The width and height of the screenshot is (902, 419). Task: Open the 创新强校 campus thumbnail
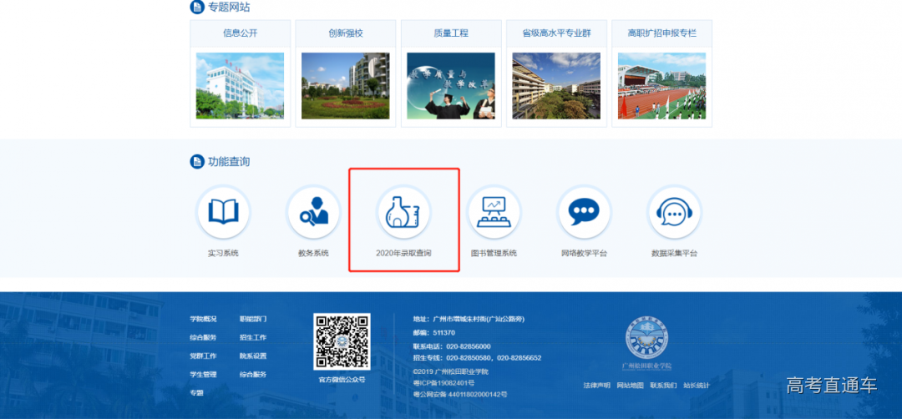[345, 85]
